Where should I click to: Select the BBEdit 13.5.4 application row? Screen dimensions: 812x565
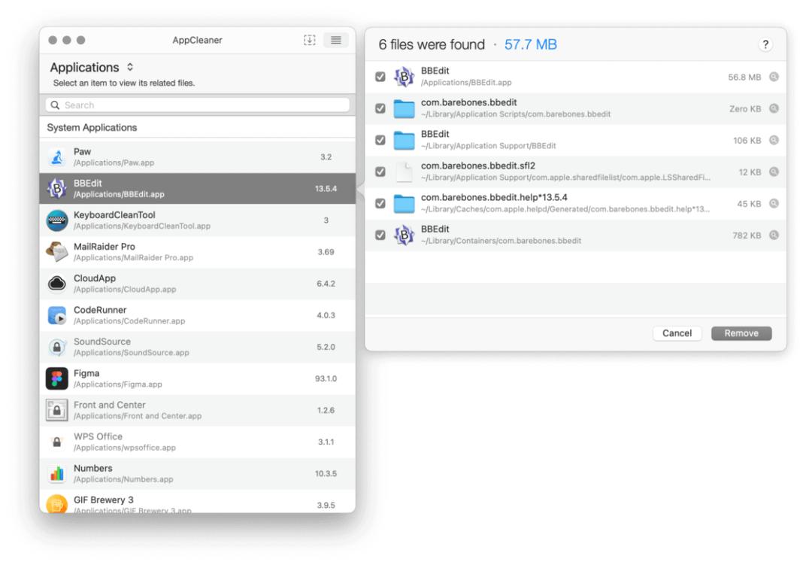click(x=197, y=189)
